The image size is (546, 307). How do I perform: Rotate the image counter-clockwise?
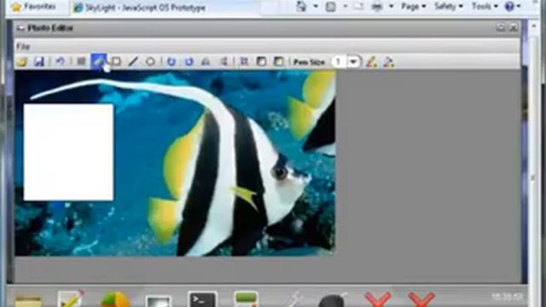171,62
